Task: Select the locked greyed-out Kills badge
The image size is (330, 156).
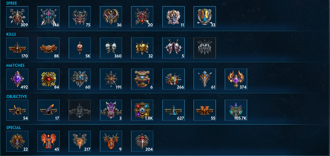Action: pyautogui.click(x=205, y=48)
